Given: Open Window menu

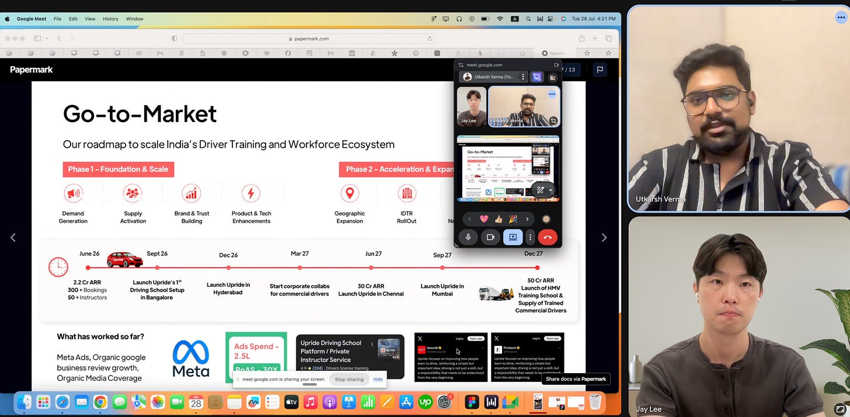Looking at the screenshot, I should [x=135, y=19].
